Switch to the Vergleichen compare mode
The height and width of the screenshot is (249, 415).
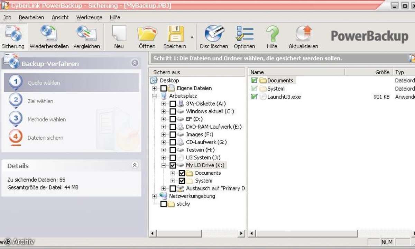coord(86,37)
